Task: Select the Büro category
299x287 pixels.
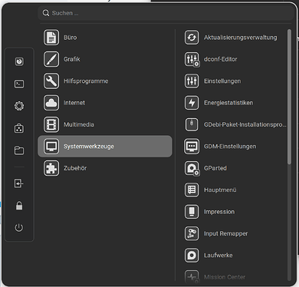Action: pyautogui.click(x=105, y=38)
